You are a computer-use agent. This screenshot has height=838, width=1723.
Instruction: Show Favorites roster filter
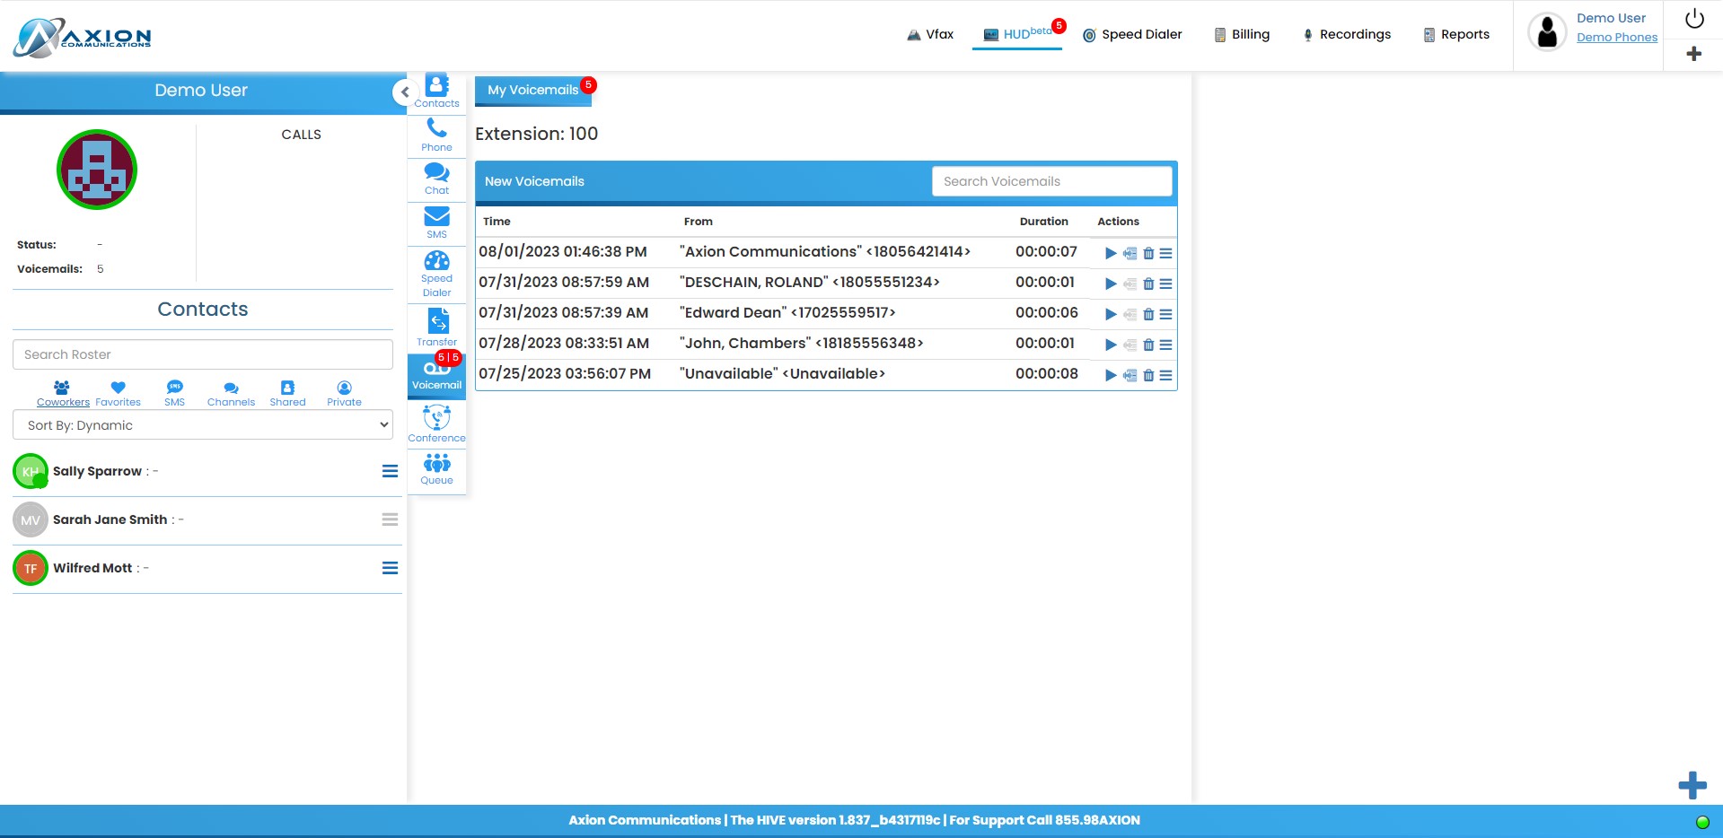pos(118,394)
